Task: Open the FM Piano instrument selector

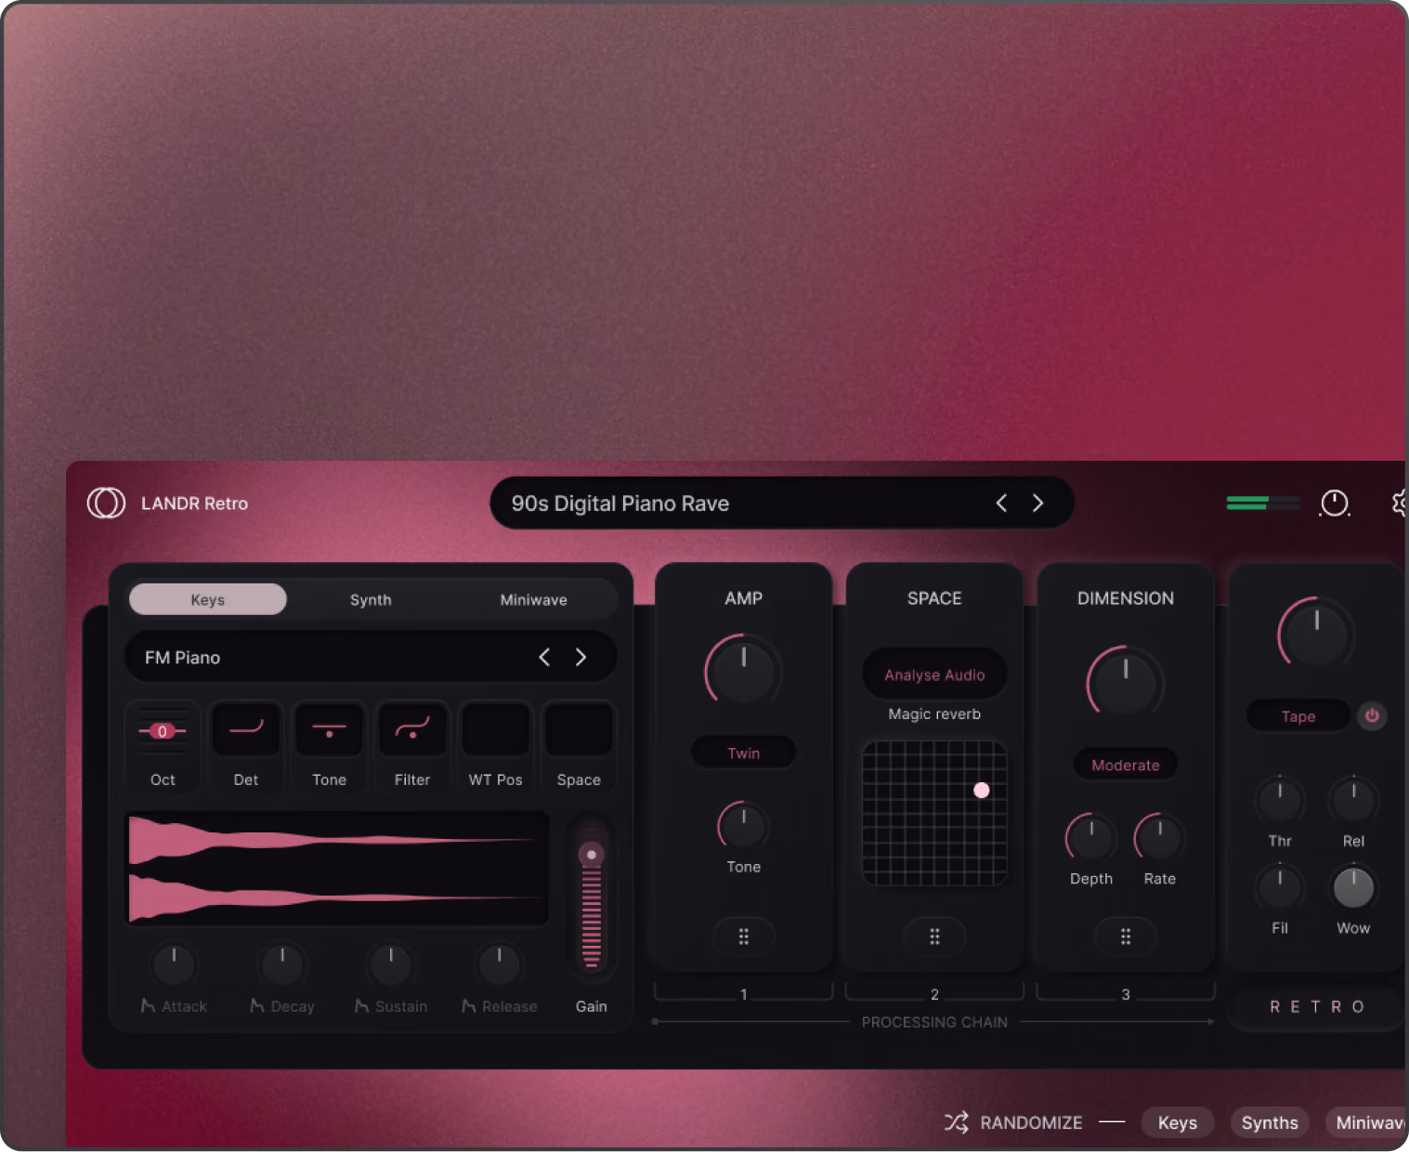Action: [x=371, y=657]
